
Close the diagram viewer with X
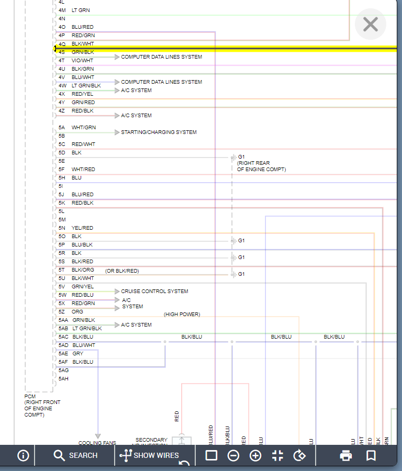tap(371, 24)
